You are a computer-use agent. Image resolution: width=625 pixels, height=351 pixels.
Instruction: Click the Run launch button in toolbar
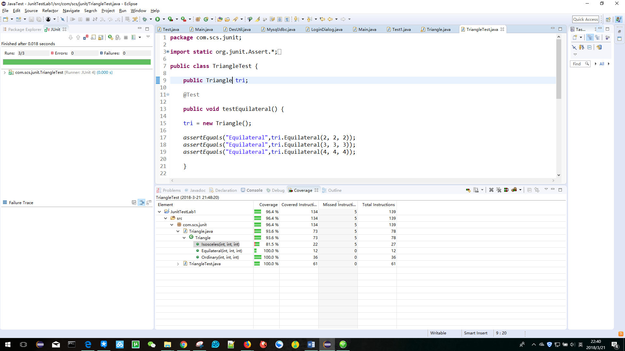[x=158, y=19]
